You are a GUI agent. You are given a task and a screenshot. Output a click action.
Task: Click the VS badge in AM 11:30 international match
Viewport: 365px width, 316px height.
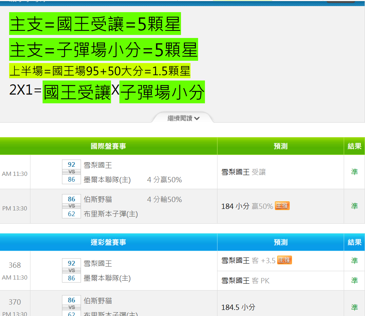click(71, 172)
